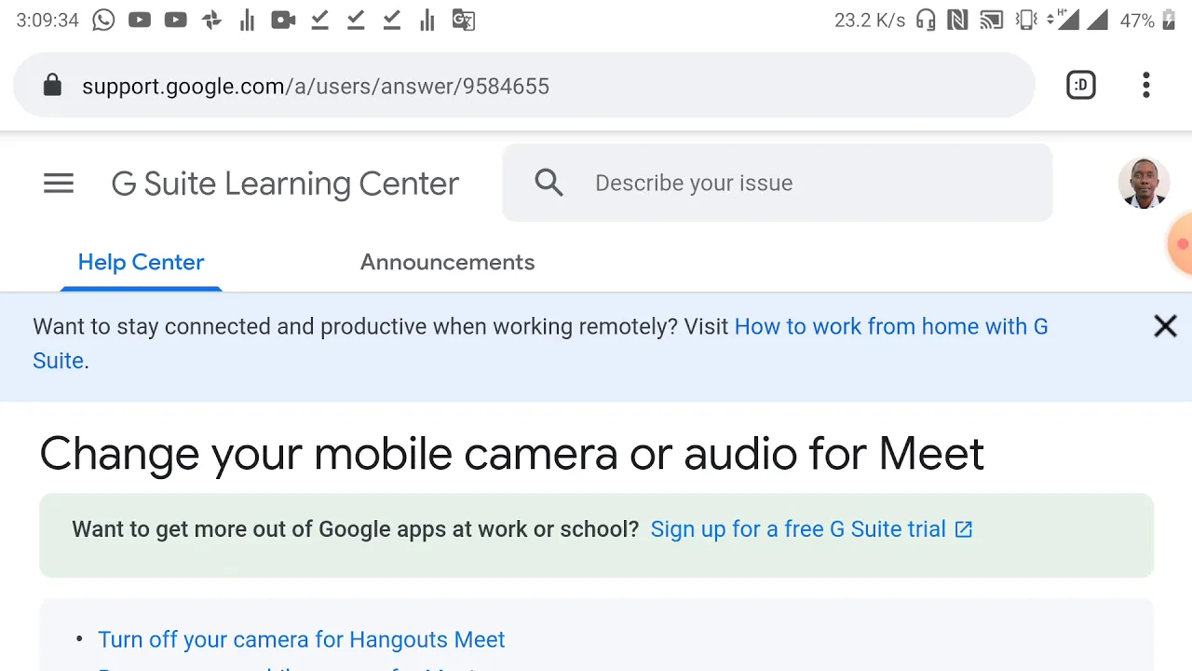Tap the vibrate mode phone icon
1192x671 pixels.
1026,21
